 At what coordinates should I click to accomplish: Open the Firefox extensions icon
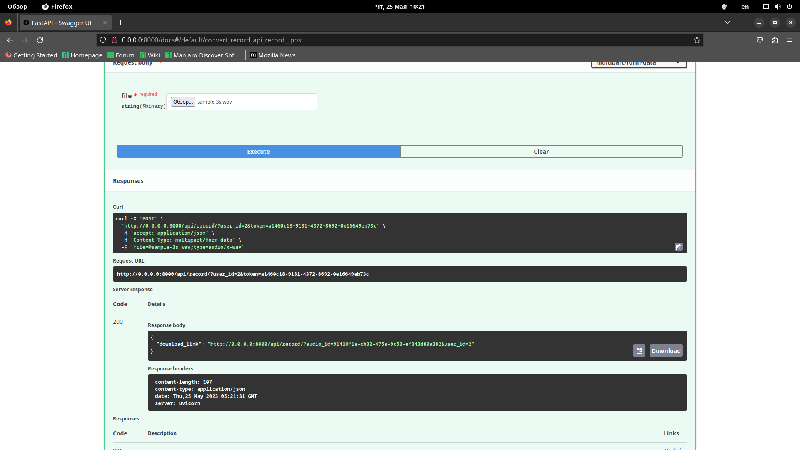[x=775, y=40]
